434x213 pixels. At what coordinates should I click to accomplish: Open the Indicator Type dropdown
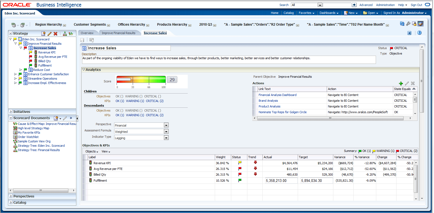tap(166, 138)
